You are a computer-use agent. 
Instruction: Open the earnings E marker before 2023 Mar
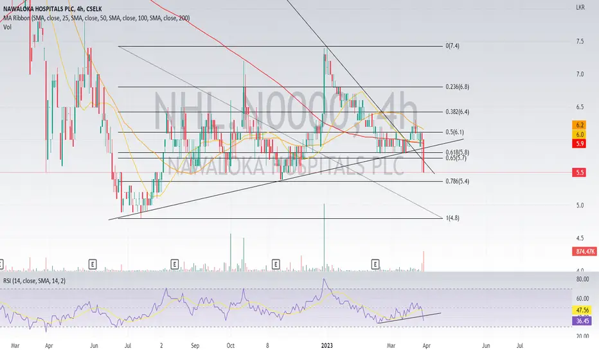point(375,264)
